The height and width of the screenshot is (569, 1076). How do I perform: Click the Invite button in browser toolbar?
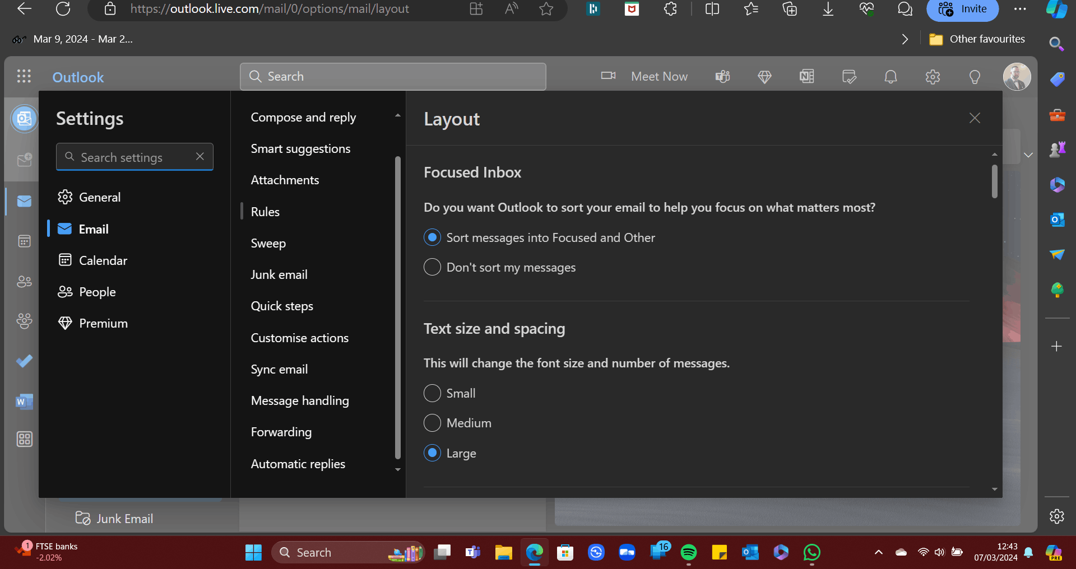962,9
